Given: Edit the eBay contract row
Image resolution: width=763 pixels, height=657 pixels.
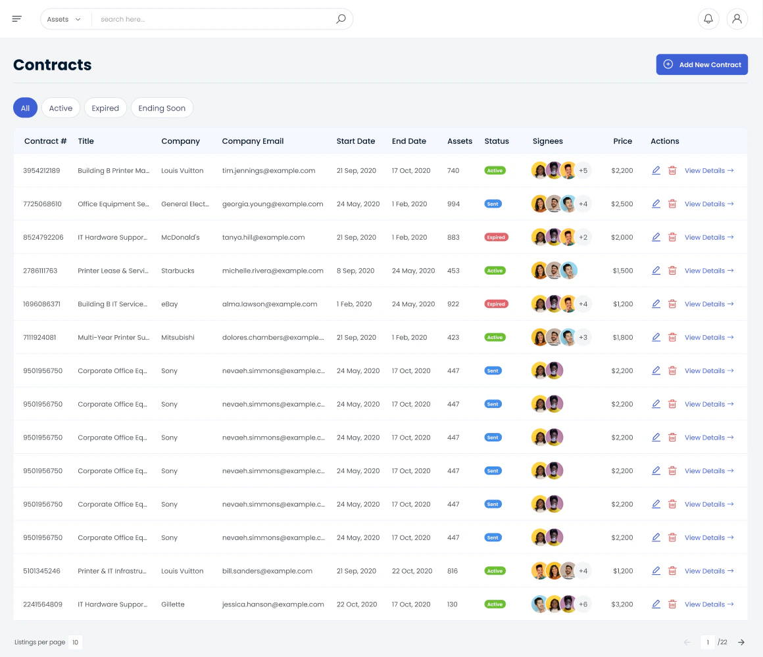Looking at the screenshot, I should coord(656,304).
